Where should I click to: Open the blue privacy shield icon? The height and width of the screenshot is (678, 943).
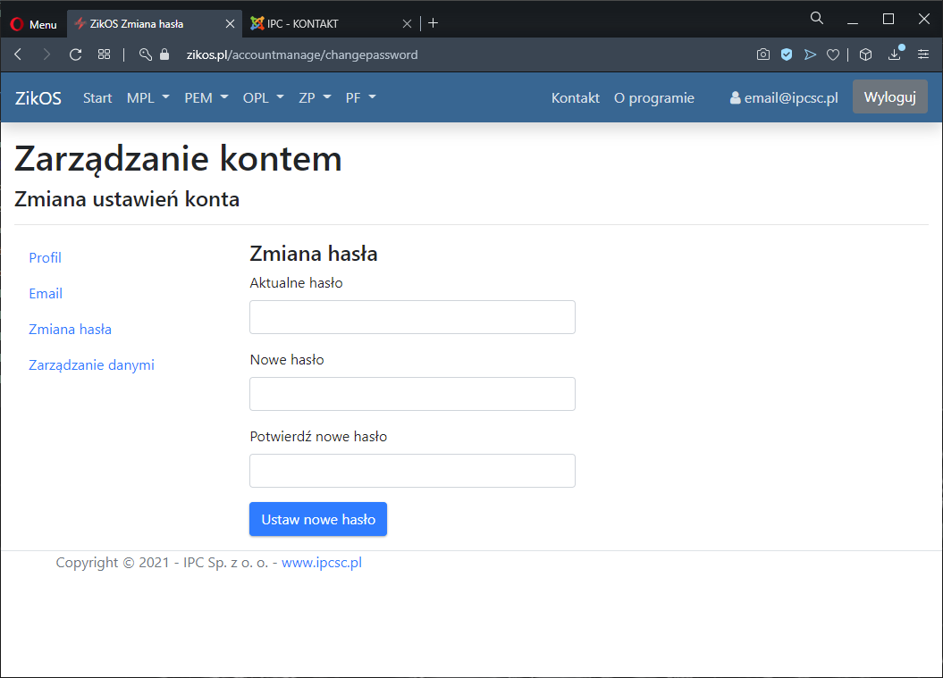point(787,54)
